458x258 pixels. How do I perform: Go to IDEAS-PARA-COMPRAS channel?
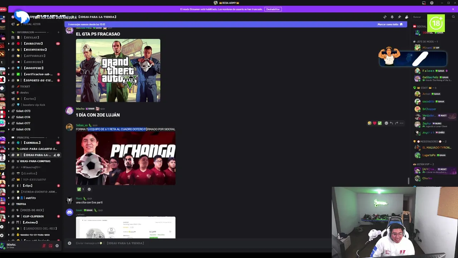pos(36,161)
